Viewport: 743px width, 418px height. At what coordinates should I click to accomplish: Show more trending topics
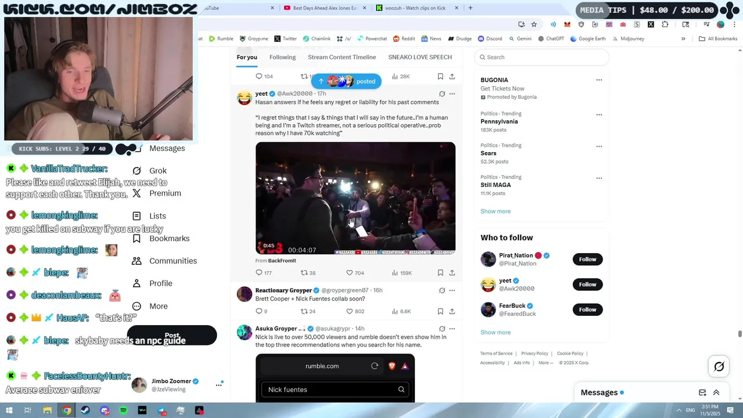(495, 211)
